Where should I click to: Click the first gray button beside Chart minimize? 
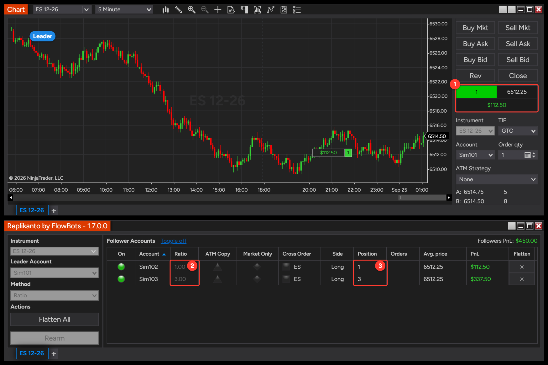503,9
